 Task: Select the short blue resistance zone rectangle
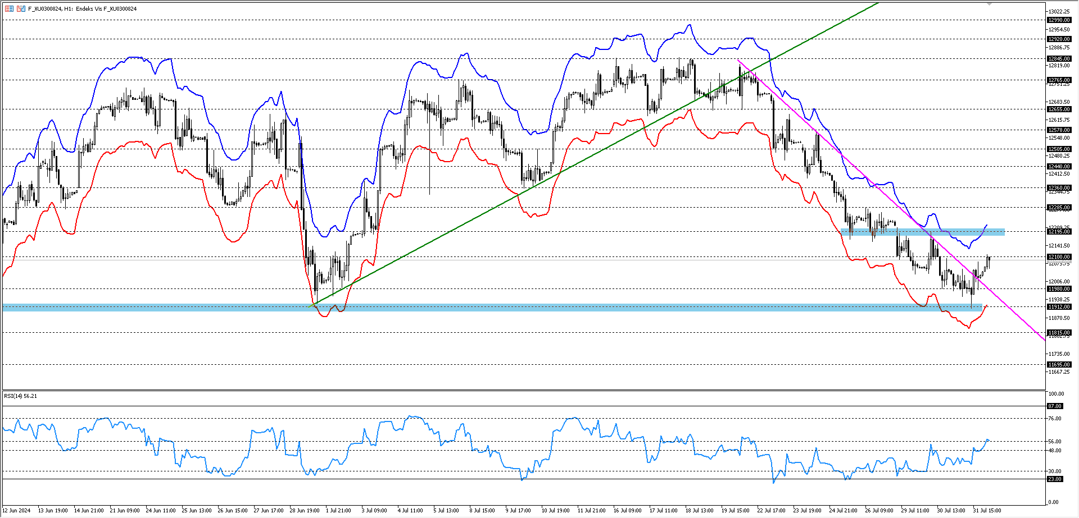pos(923,232)
